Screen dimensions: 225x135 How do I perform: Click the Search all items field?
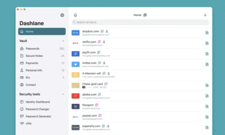140,22
